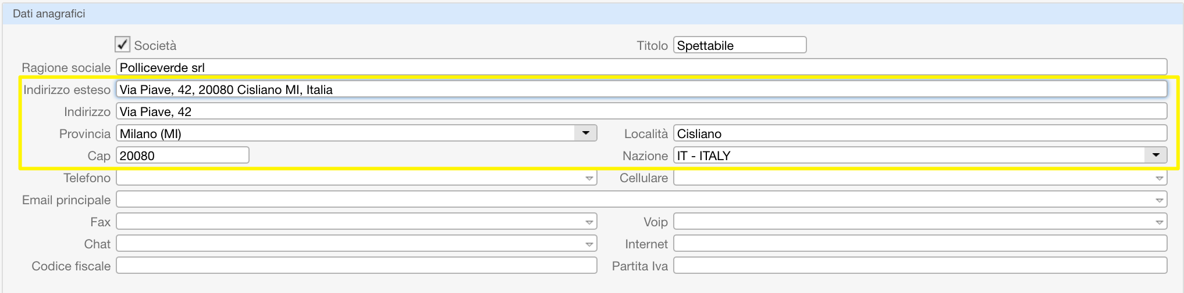Click the Partita Iva input field
This screenshot has width=1184, height=293.
[x=920, y=266]
